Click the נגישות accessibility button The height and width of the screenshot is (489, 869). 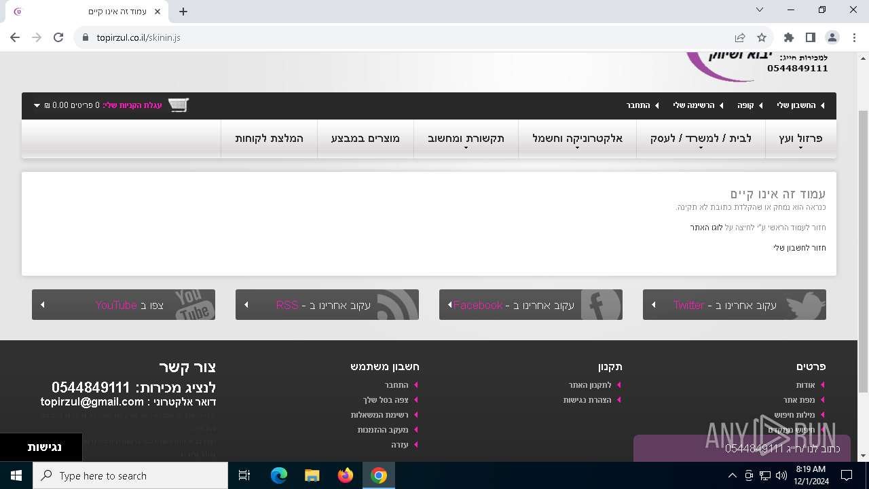41,447
